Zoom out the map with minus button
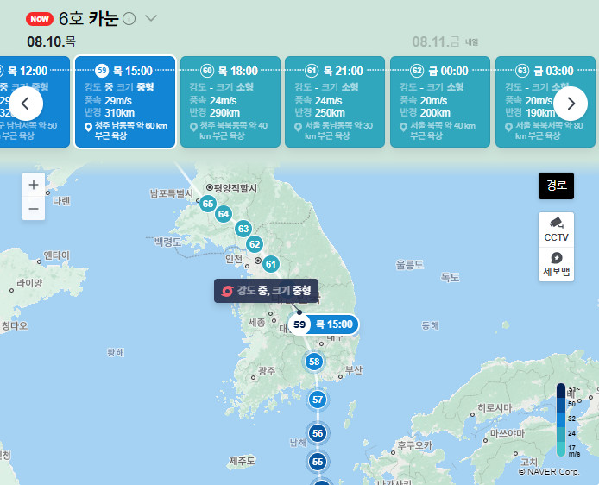Viewport: 599px width, 485px height. click(34, 209)
